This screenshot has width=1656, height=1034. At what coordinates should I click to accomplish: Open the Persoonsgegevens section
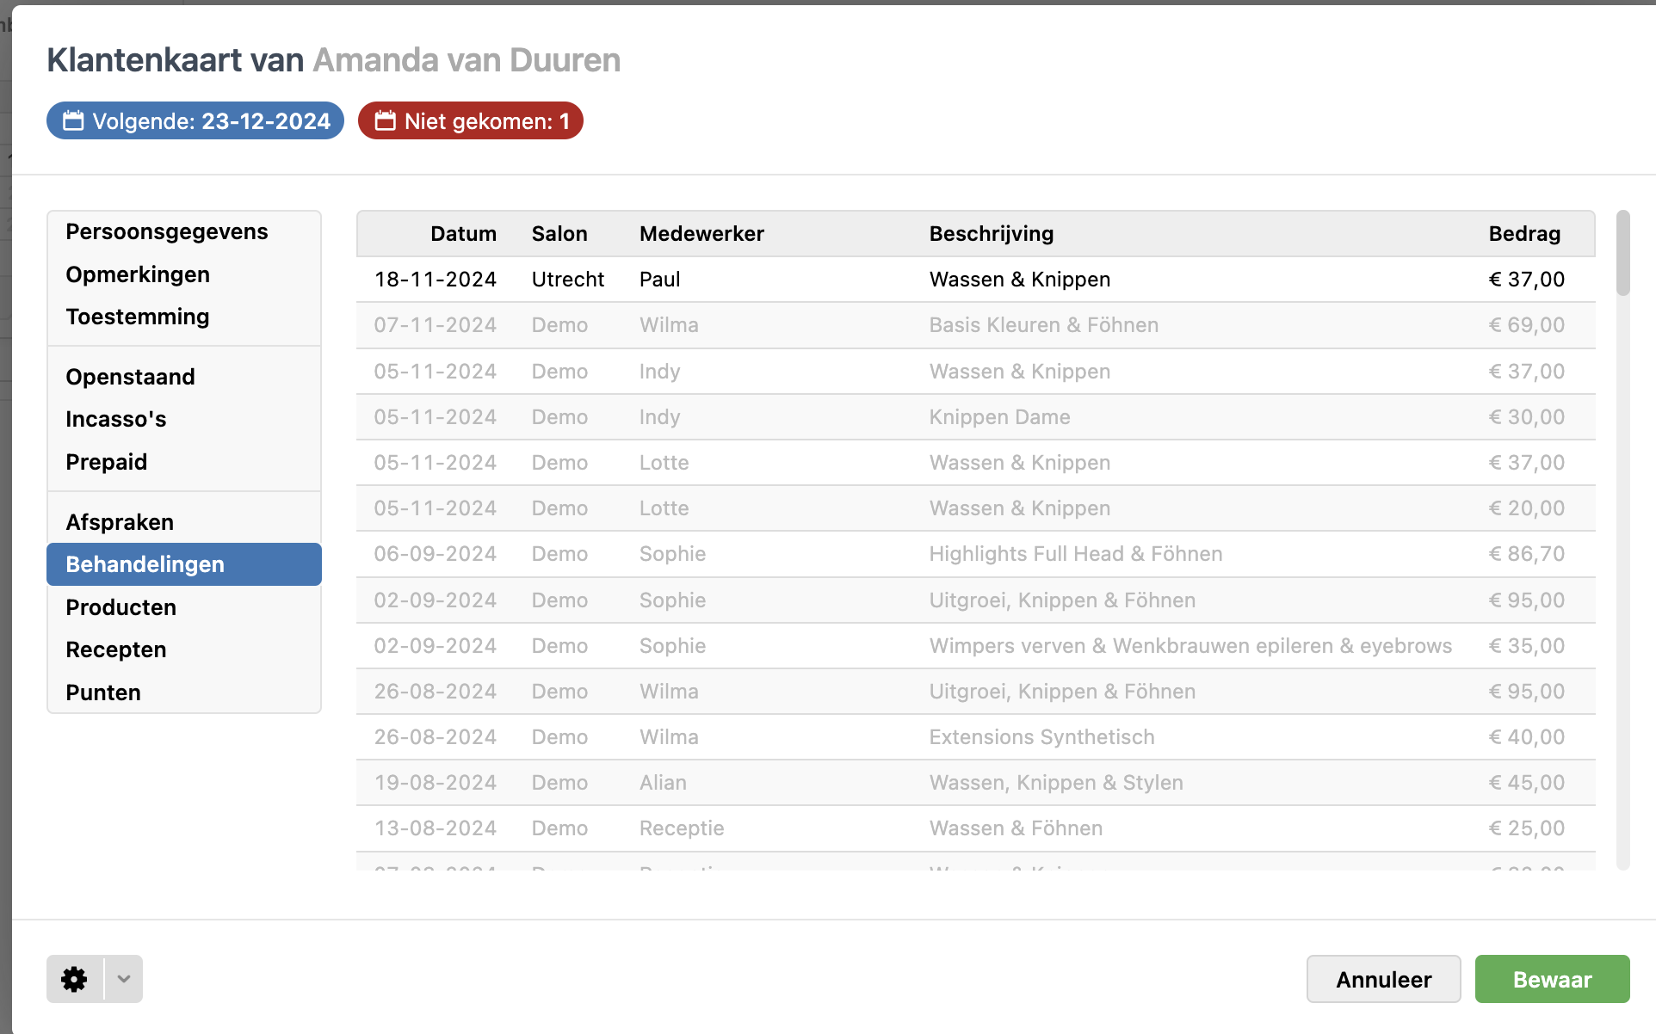coord(167,232)
